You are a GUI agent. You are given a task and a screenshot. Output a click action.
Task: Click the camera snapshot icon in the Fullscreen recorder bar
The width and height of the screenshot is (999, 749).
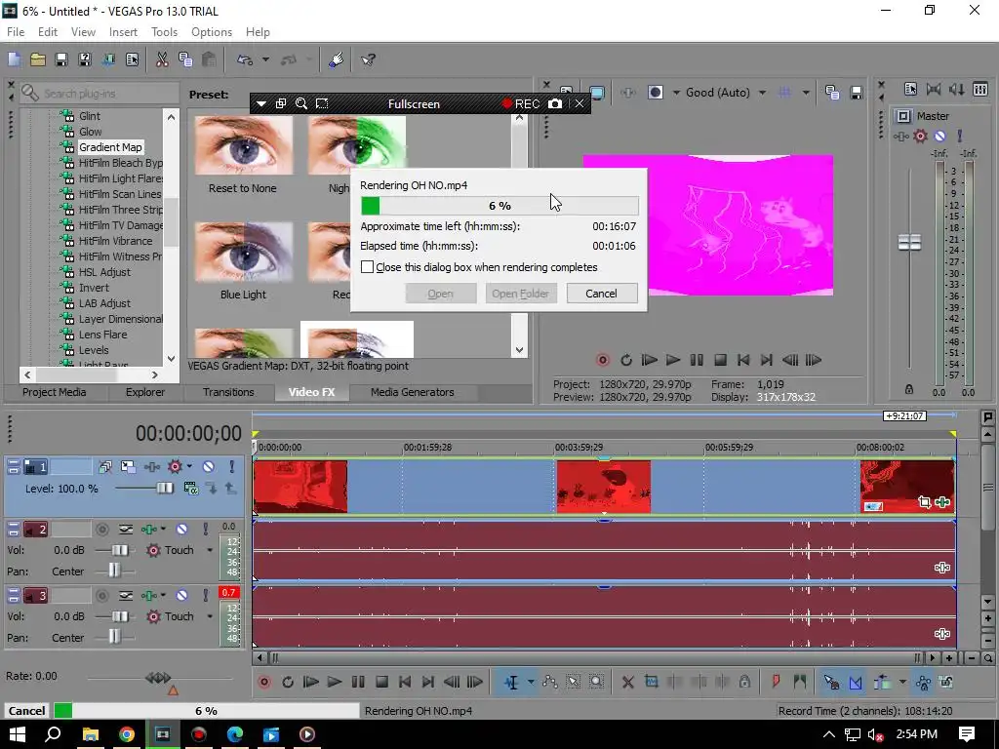pos(555,103)
